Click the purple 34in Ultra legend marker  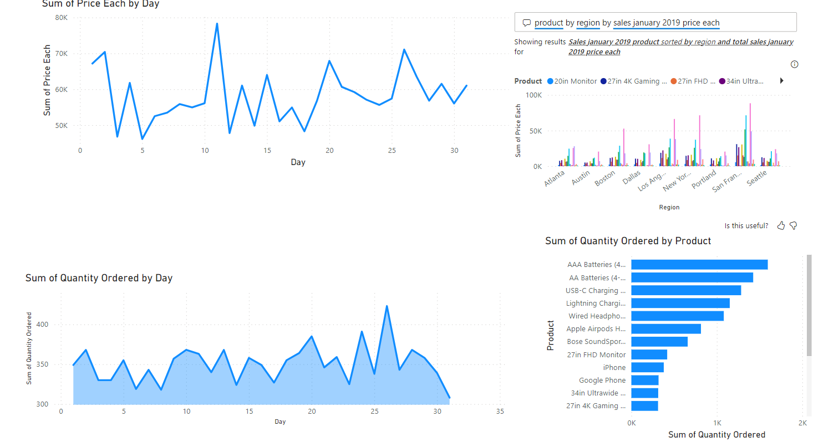click(x=722, y=81)
